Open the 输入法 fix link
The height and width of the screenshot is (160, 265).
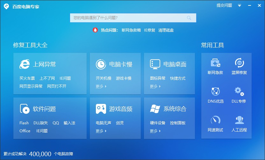(x=69, y=123)
